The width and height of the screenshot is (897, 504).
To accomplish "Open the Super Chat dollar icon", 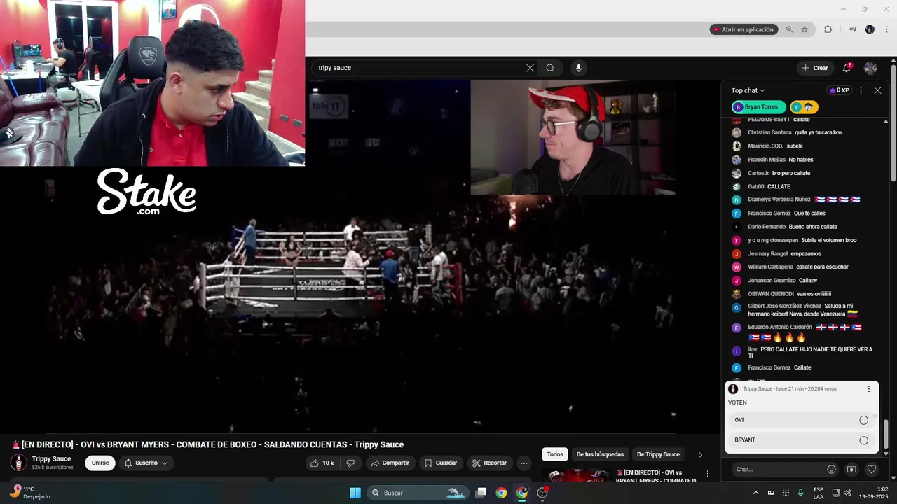I will click(x=851, y=470).
